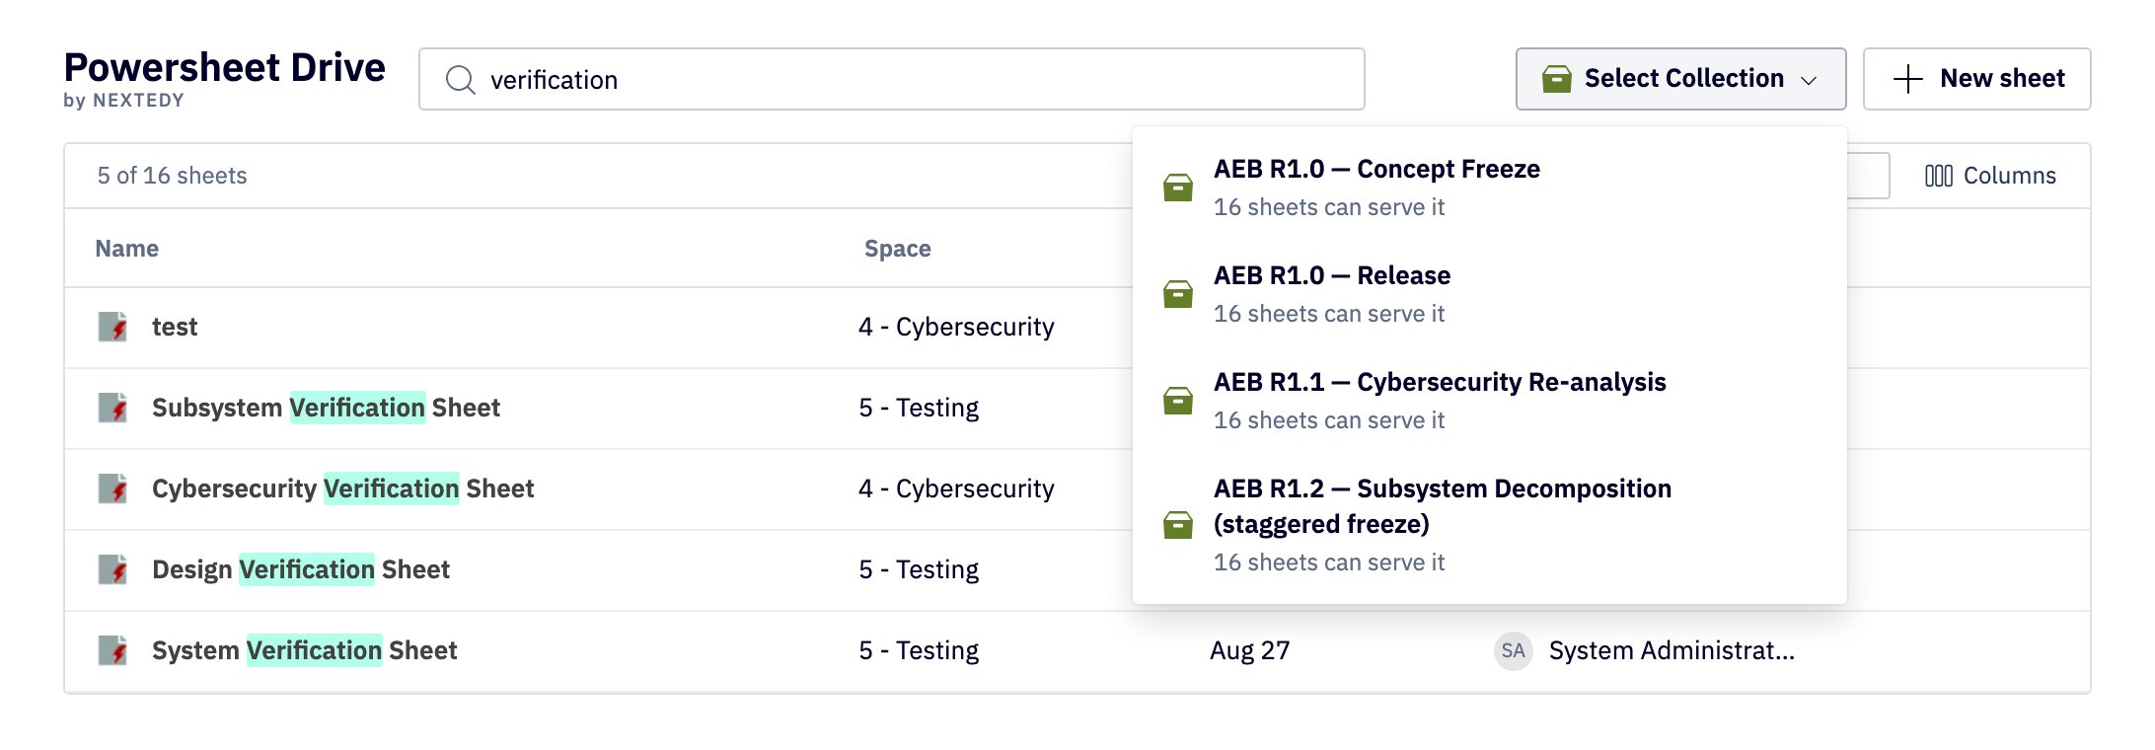Viewport: 2155px width, 750px height.
Task: Click the System Verification Sheet file icon
Action: 112,650
